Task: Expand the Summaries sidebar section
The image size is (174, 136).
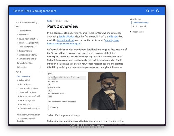Action: 40,67
